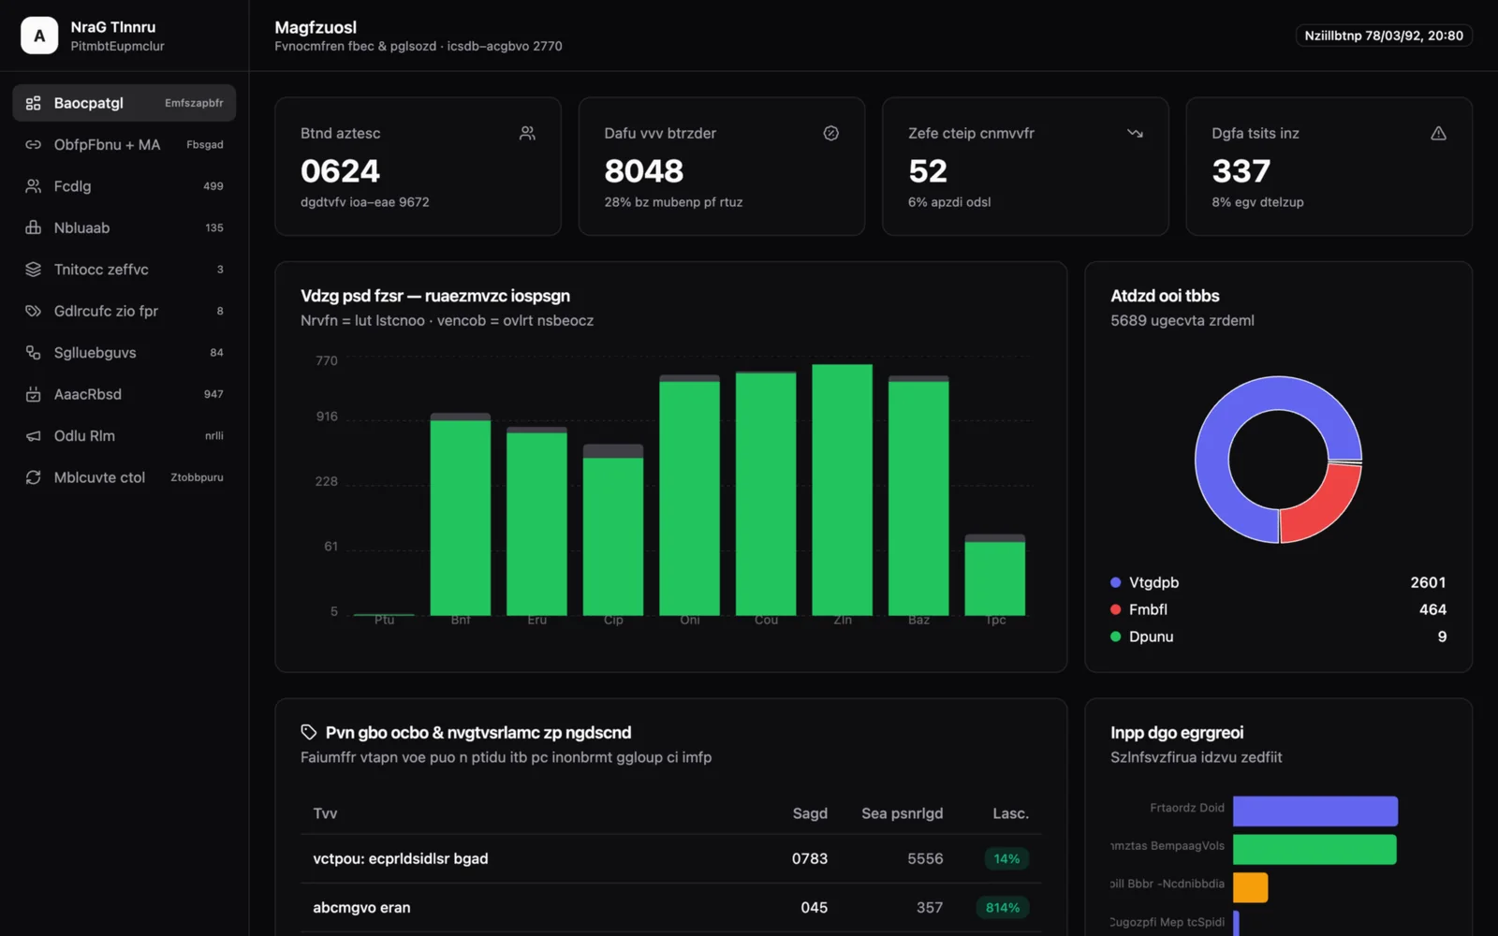Screen dimensions: 1498x936
Task: Click the tag icon beside Gdlrcufc zio fpr
Action: [x=33, y=311]
